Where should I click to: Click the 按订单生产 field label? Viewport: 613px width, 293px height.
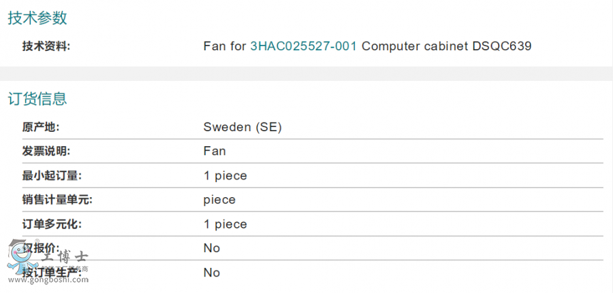coord(52,273)
